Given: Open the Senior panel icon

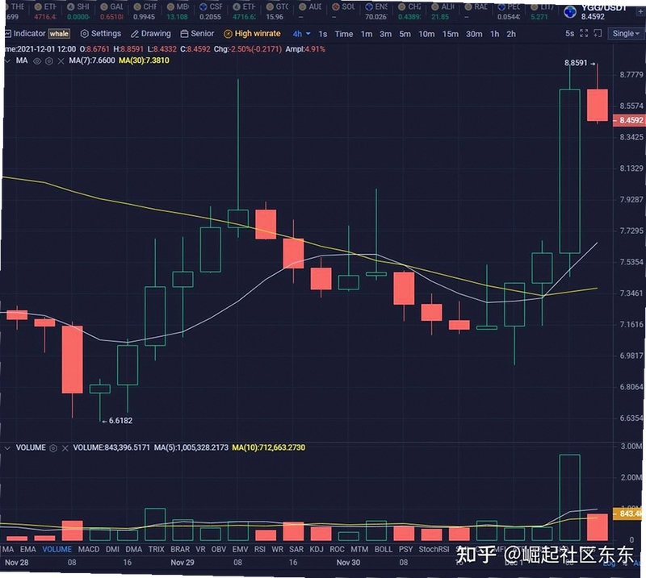Looking at the screenshot, I should coord(185,34).
